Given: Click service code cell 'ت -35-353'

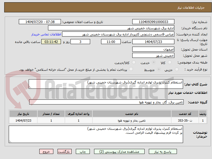Looking at the screenshot, I should pos(185,121).
